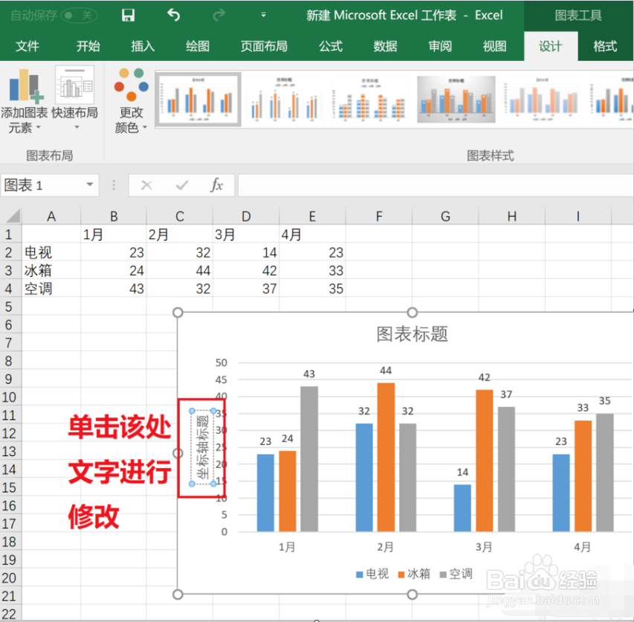Switch to the 视图 ribbon tab
Image resolution: width=634 pixels, height=622 pixels.
(494, 46)
